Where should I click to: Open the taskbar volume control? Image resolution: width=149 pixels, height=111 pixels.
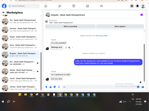[133, 99]
